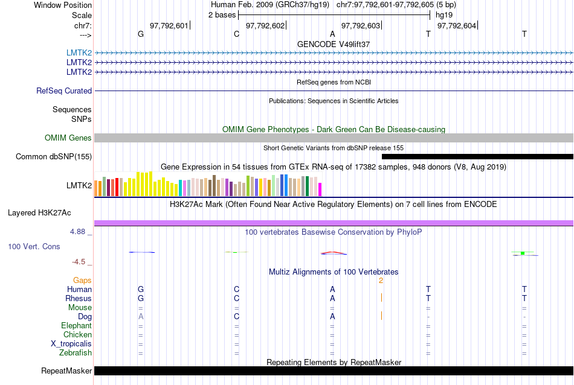Click the red PhyloP conservation peak

[x=332, y=252]
